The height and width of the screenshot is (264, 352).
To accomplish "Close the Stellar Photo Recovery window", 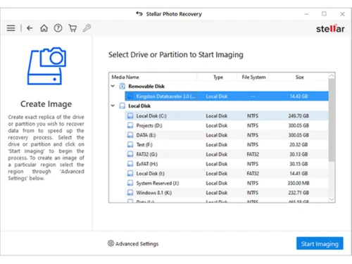I will (x=342, y=14).
